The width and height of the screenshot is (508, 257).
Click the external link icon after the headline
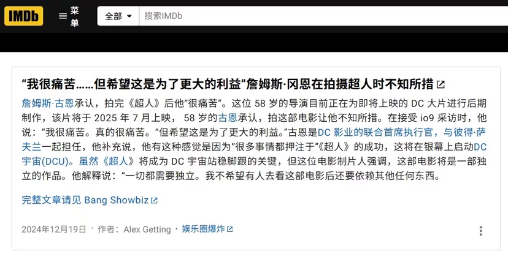[441, 84]
